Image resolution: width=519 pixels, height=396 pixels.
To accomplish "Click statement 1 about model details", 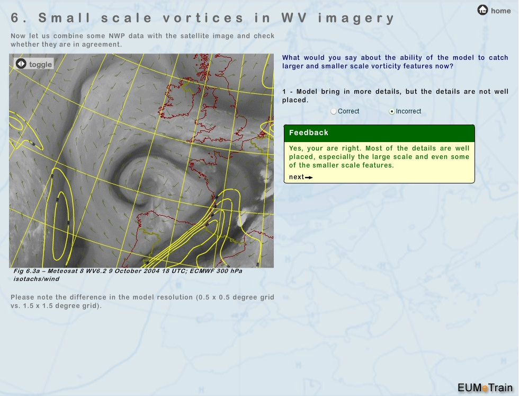I will click(x=395, y=95).
